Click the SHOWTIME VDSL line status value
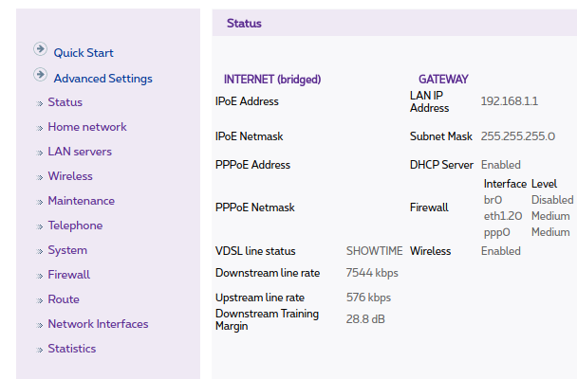This screenshot has height=379, width=577. tap(374, 251)
